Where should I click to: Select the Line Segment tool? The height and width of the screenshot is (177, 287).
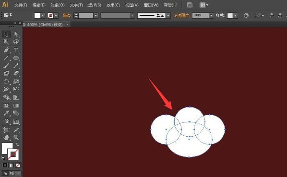tap(6, 58)
